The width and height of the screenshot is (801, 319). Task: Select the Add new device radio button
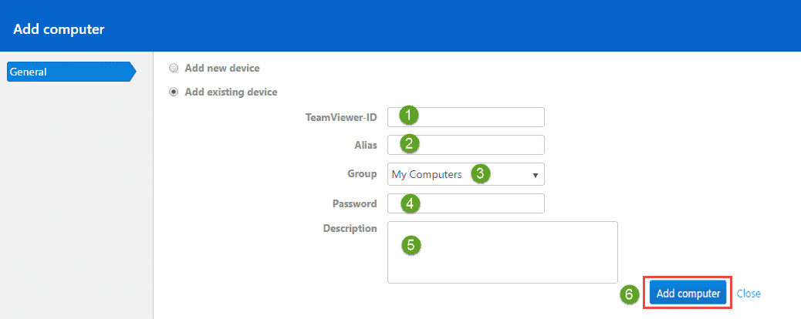pos(174,68)
